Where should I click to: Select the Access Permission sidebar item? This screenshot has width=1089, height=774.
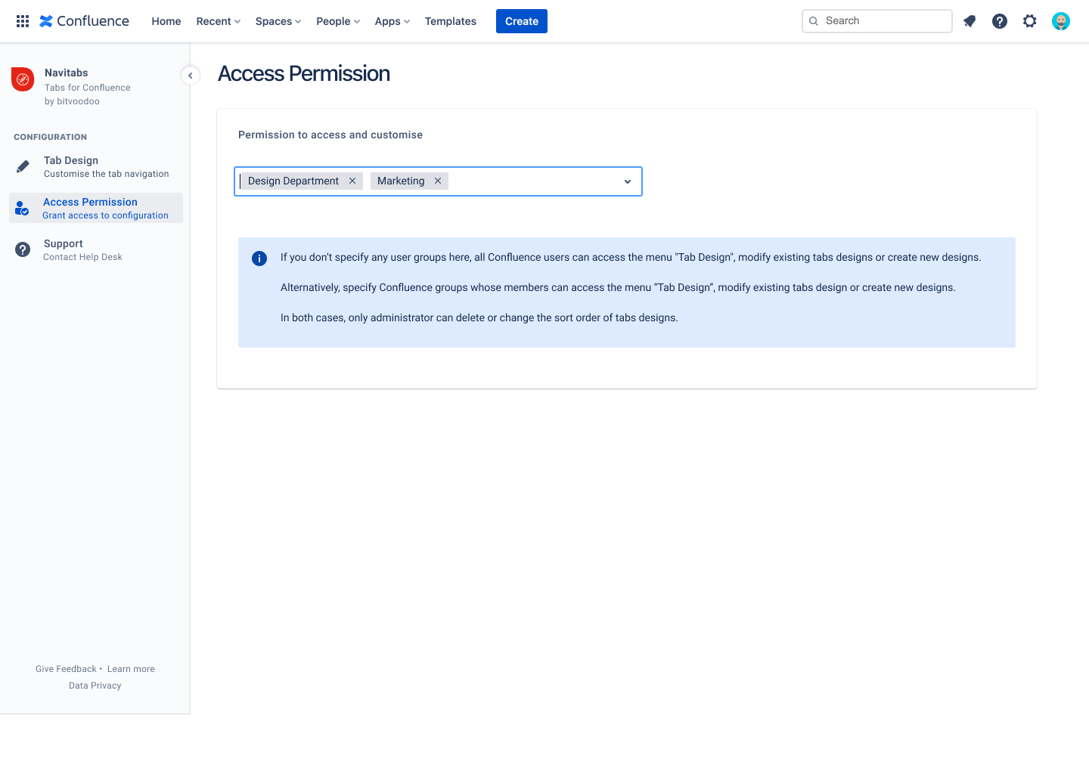pyautogui.click(x=96, y=208)
